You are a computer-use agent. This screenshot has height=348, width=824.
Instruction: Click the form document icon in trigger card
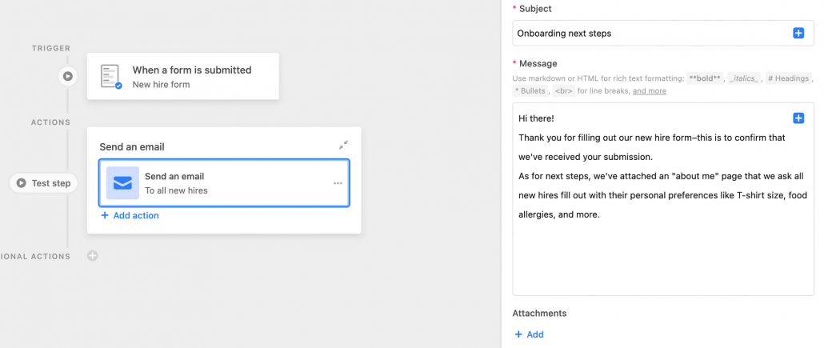point(111,77)
